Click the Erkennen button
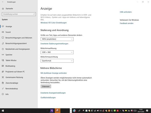This screenshot has height=113, width=151. click(x=46, y=86)
